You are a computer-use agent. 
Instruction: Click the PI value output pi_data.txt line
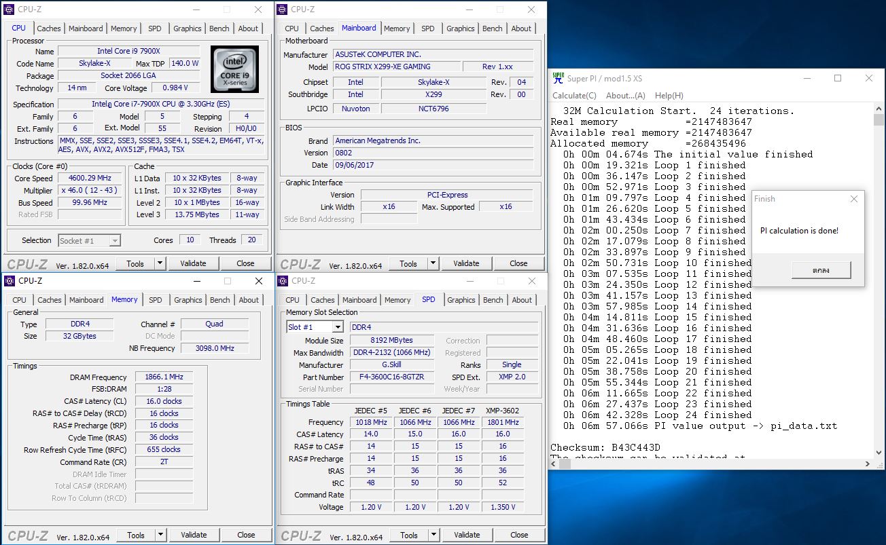[701, 426]
